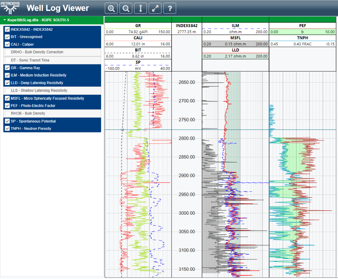Uncheck the GR Gamma Ray curve
The height and width of the screenshot is (279, 338).
pyautogui.click(x=8, y=68)
